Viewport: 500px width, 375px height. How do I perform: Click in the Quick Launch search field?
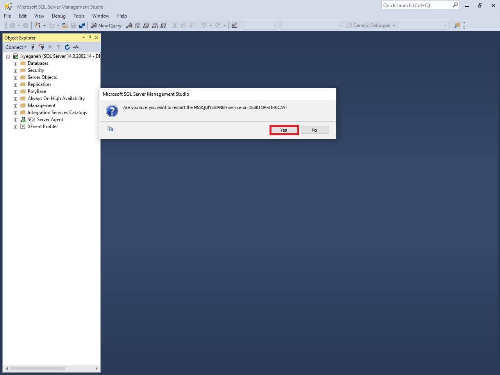[x=416, y=5]
